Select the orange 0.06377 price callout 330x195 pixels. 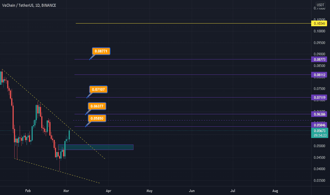97,106
